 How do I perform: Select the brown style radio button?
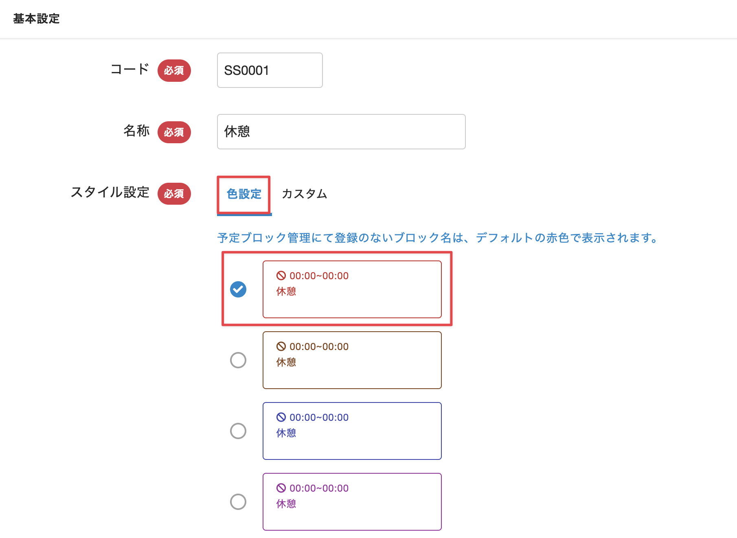pos(238,360)
